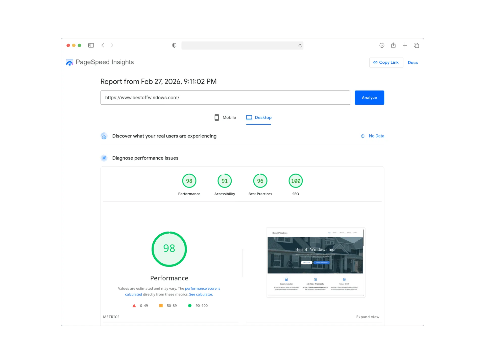Click the Desktop laptop icon
Screen dimensions: 485x364
tap(249, 118)
